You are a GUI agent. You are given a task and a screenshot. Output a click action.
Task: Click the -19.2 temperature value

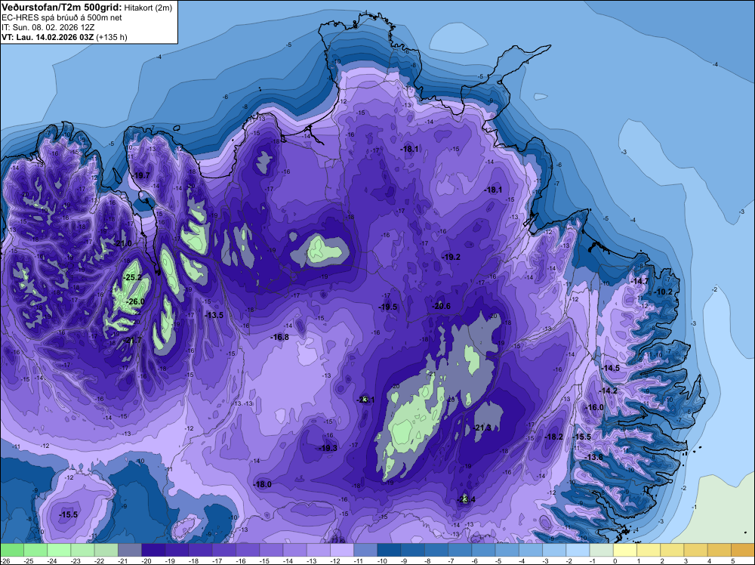pos(451,258)
